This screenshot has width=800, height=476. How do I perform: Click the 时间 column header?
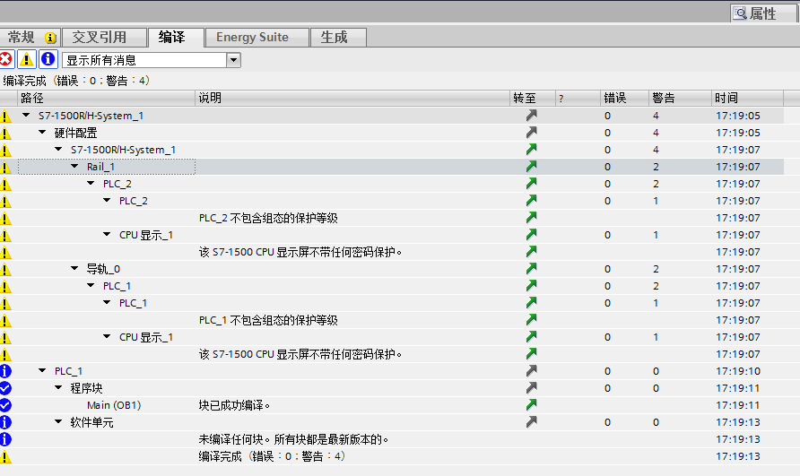[x=747, y=98]
